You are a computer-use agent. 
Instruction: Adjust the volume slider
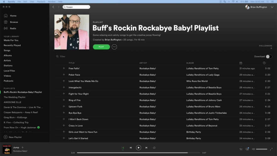(x=262, y=149)
